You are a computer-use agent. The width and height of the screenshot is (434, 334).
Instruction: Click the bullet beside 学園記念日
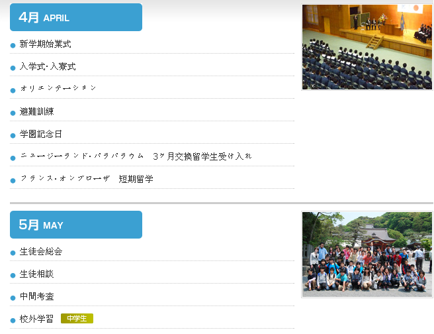pos(13,136)
